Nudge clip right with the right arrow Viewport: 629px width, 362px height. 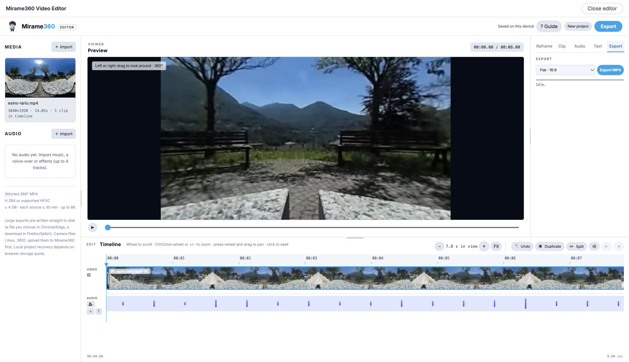pos(619,247)
